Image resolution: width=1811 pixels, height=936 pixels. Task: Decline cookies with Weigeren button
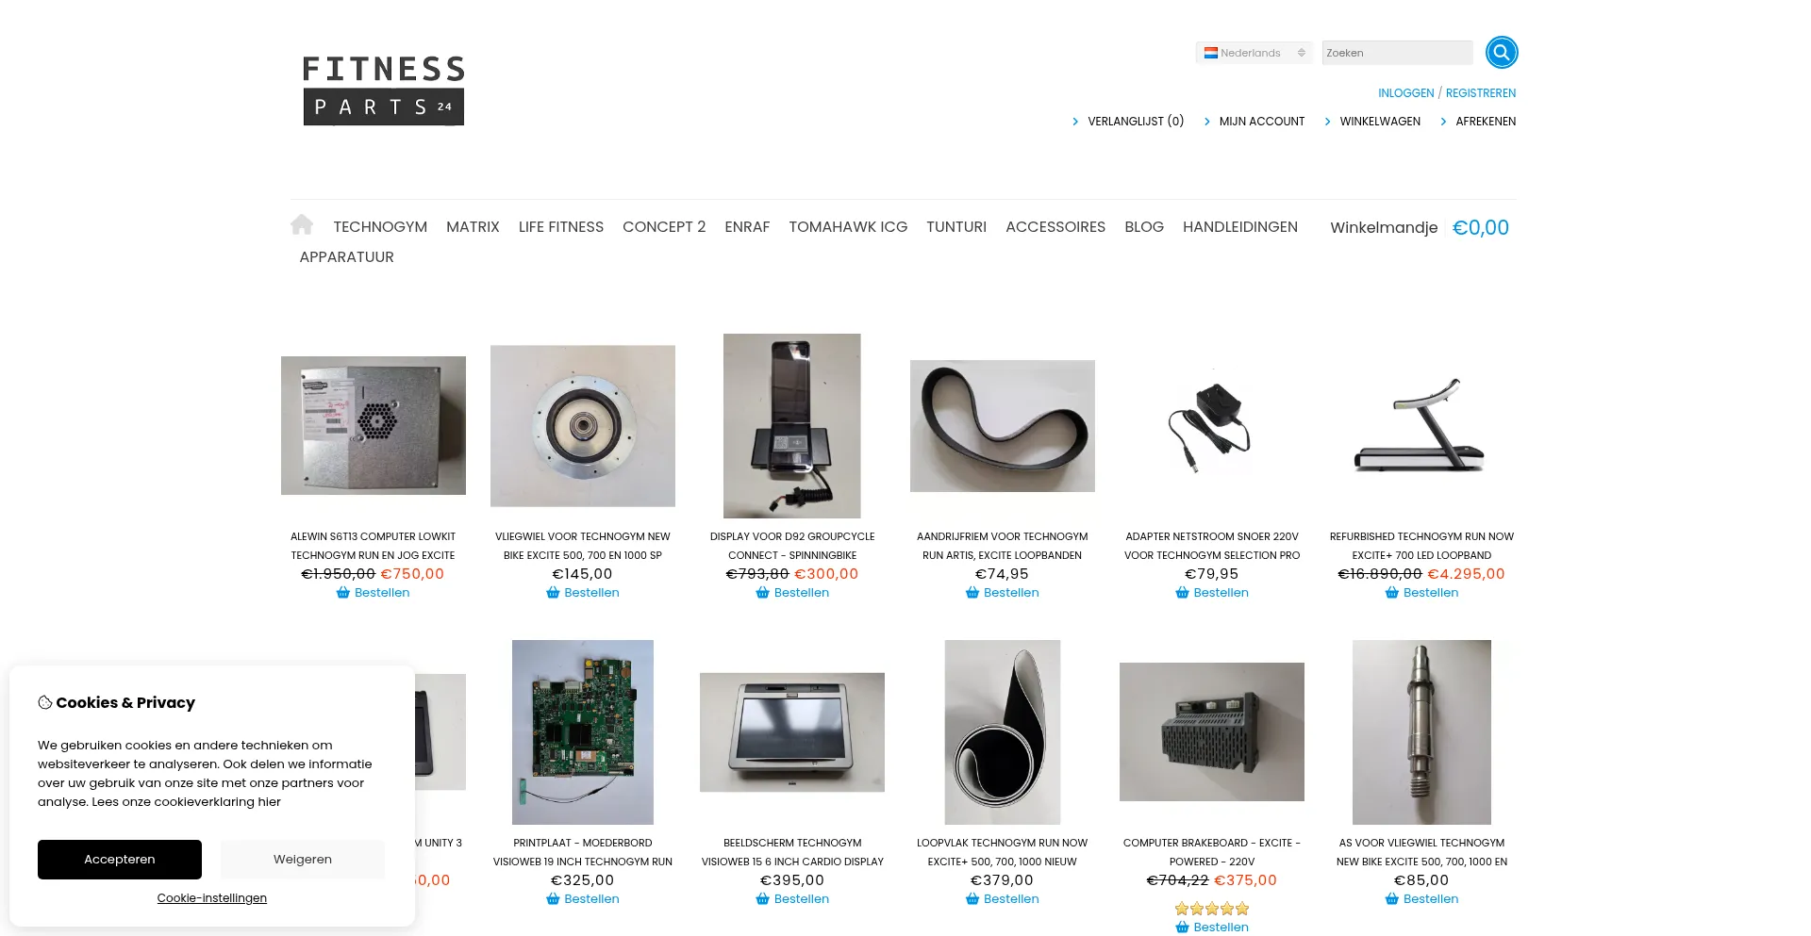[303, 860]
